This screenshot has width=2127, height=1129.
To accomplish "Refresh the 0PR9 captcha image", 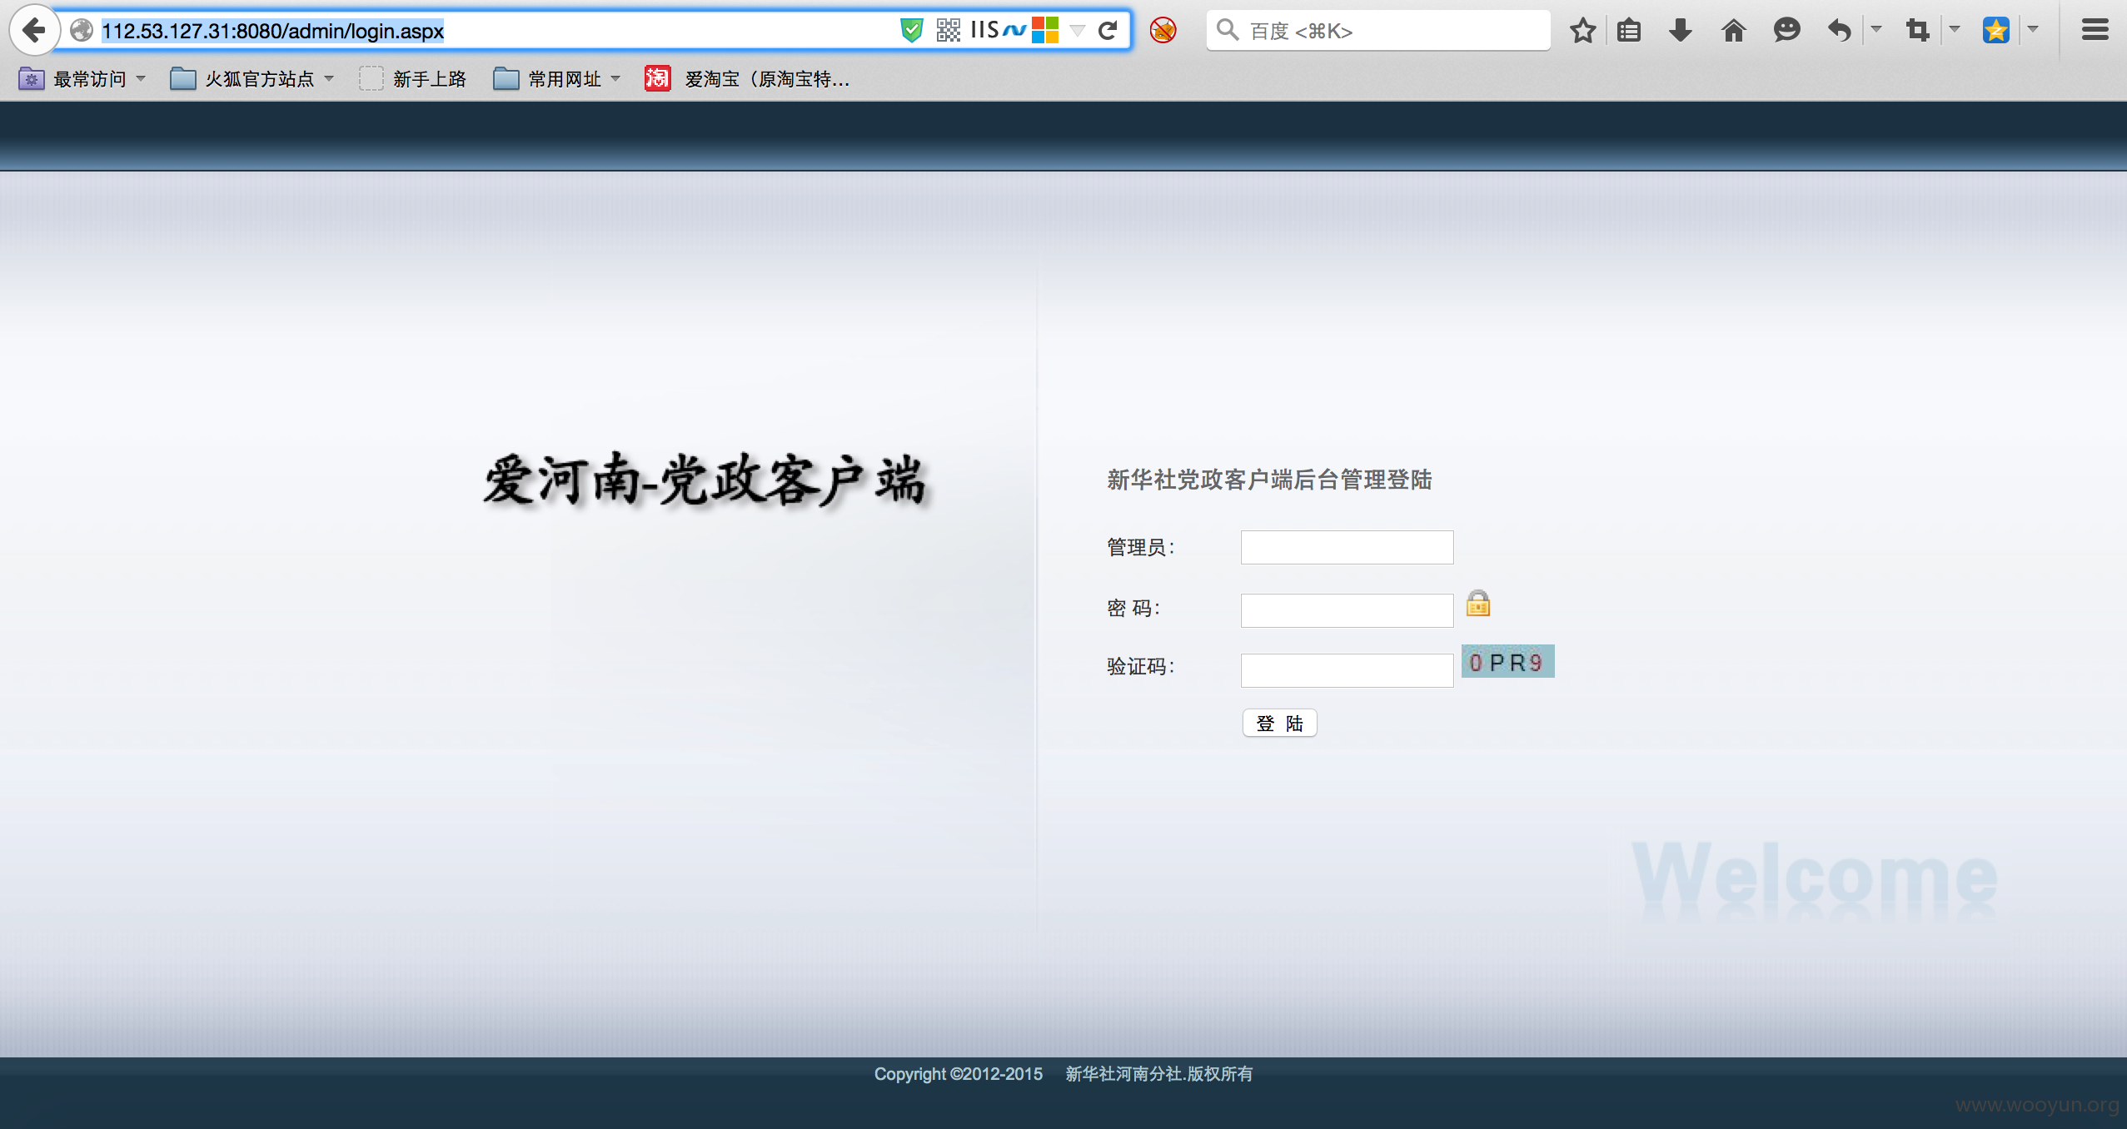I will click(1507, 661).
